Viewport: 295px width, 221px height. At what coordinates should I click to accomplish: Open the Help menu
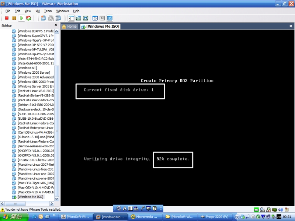76,11
